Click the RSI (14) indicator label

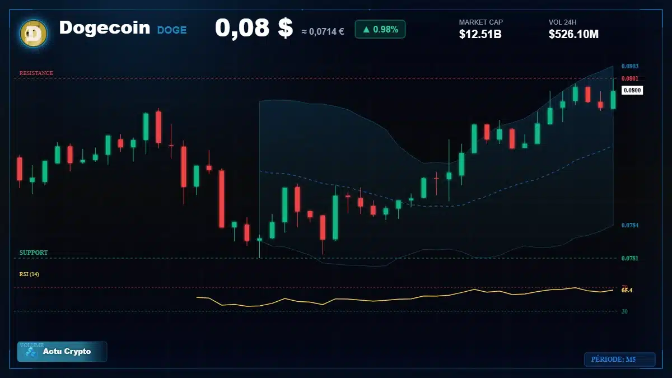click(29, 274)
